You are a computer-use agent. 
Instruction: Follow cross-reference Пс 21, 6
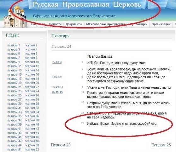click(x=57, y=77)
